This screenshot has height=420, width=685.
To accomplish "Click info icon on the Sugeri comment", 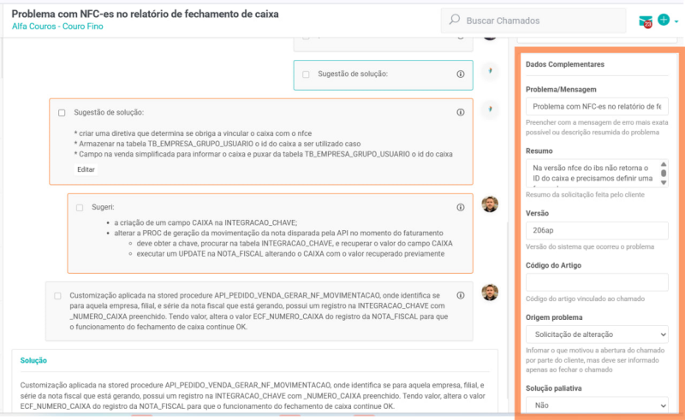I will click(x=461, y=207).
